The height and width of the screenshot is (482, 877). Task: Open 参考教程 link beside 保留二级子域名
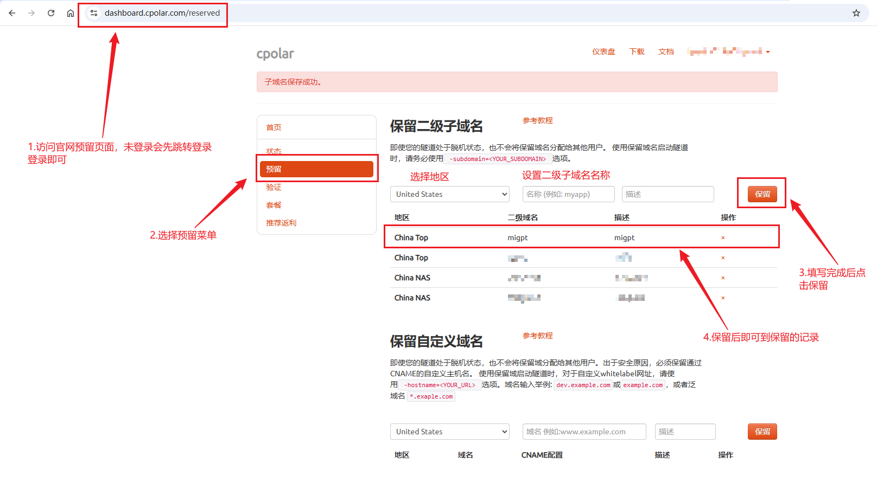(537, 120)
